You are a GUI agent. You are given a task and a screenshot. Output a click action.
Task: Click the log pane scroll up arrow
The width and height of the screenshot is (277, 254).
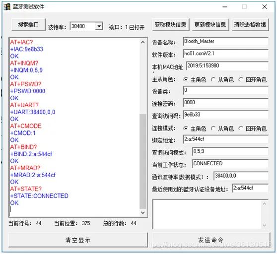coord(143,42)
